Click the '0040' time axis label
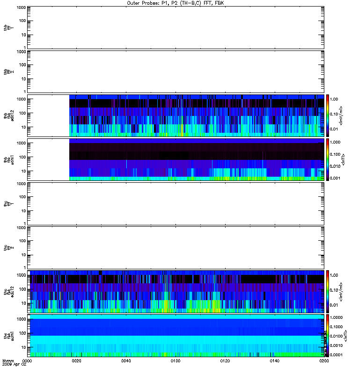This screenshot has height=374, width=351. tap(126, 361)
